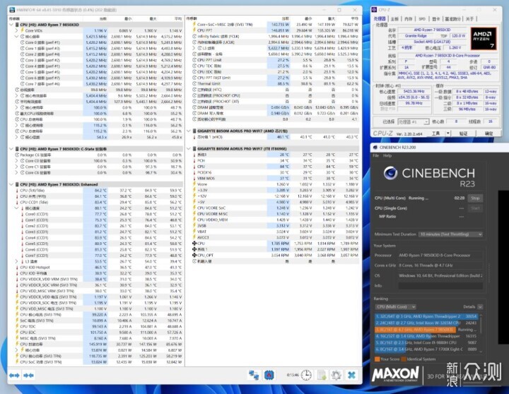
Task: Stop the running CPU Multi Core test
Action: pyautogui.click(x=475, y=198)
